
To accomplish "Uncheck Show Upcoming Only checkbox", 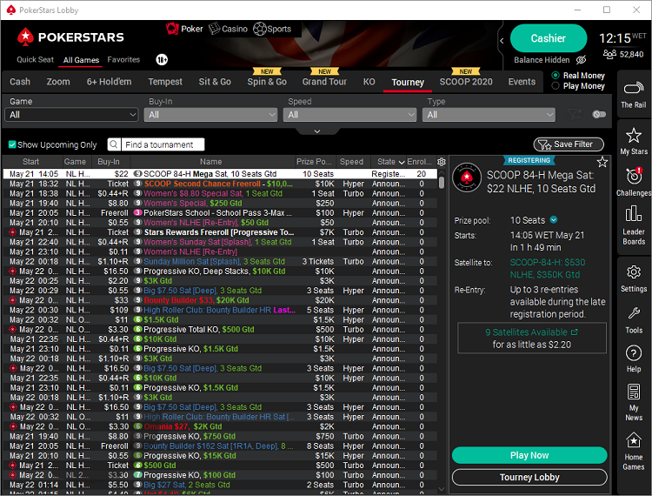I will pos(12,144).
